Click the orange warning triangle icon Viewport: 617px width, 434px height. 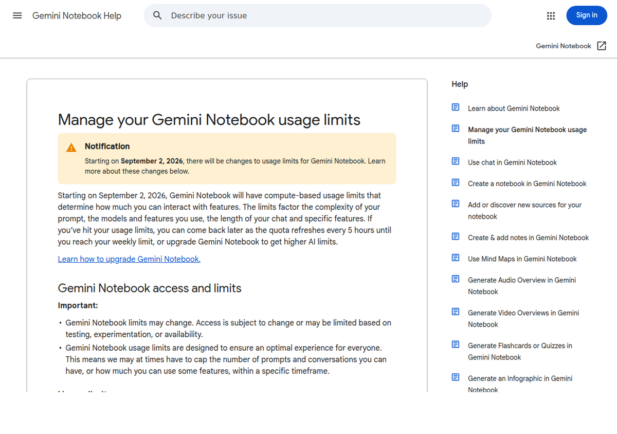pyautogui.click(x=71, y=148)
